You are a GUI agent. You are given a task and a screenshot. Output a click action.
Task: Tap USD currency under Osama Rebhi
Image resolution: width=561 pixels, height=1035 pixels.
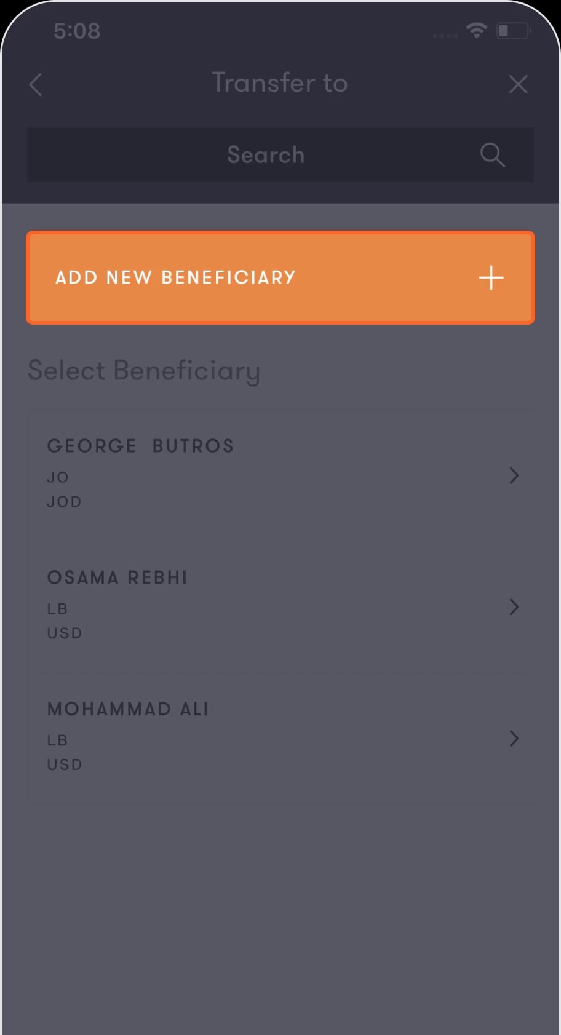(65, 633)
